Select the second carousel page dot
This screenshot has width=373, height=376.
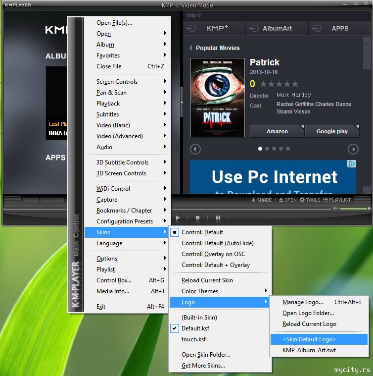(x=267, y=149)
